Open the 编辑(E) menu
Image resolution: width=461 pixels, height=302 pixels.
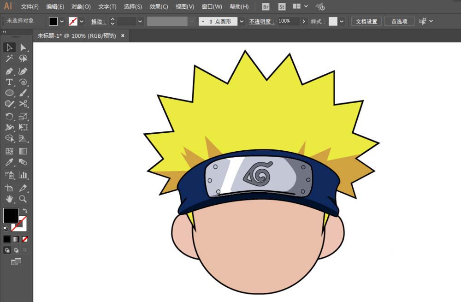click(55, 6)
